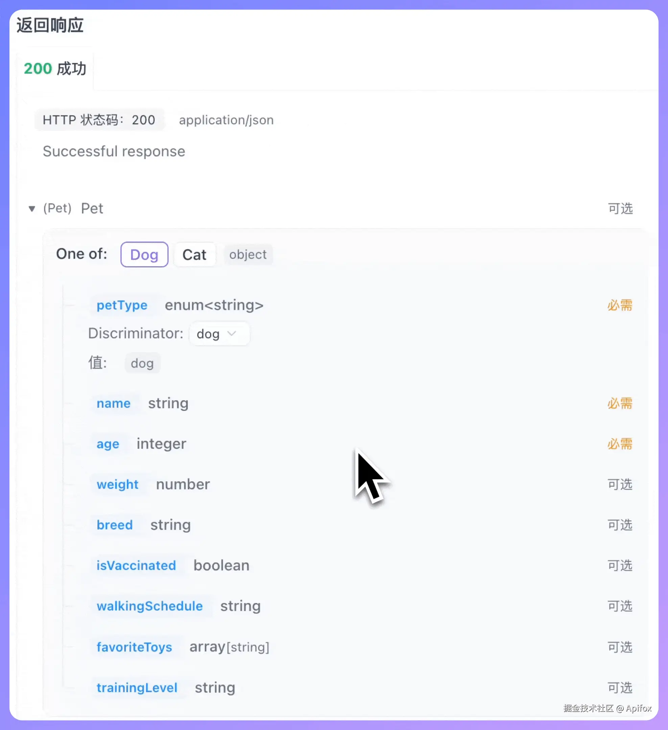Select the weight property name
Image resolution: width=668 pixels, height=730 pixels.
click(x=117, y=485)
